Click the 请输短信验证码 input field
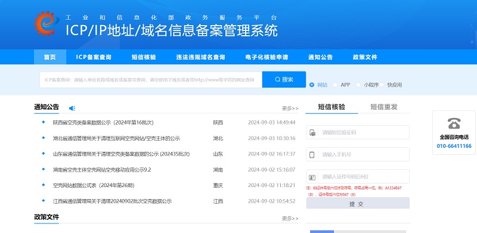The image size is (477, 233). click(x=358, y=132)
